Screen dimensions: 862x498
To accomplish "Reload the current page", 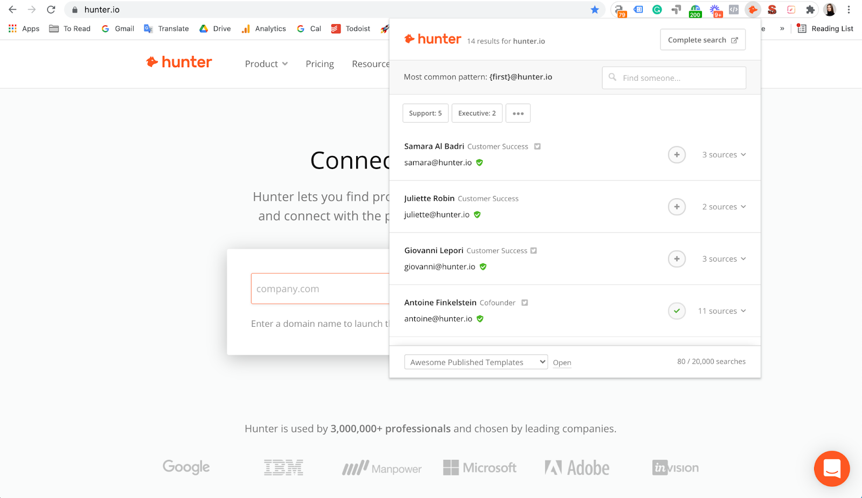I will (x=51, y=10).
